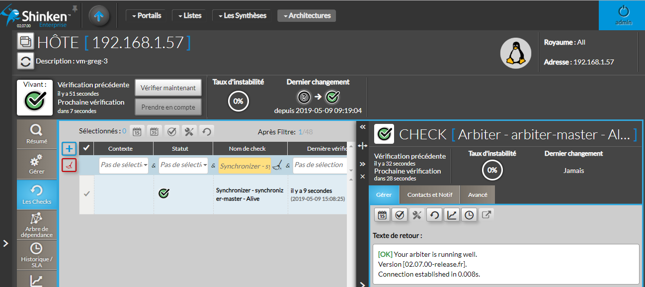Pin the header using the pushpin icon

(x=75, y=8)
